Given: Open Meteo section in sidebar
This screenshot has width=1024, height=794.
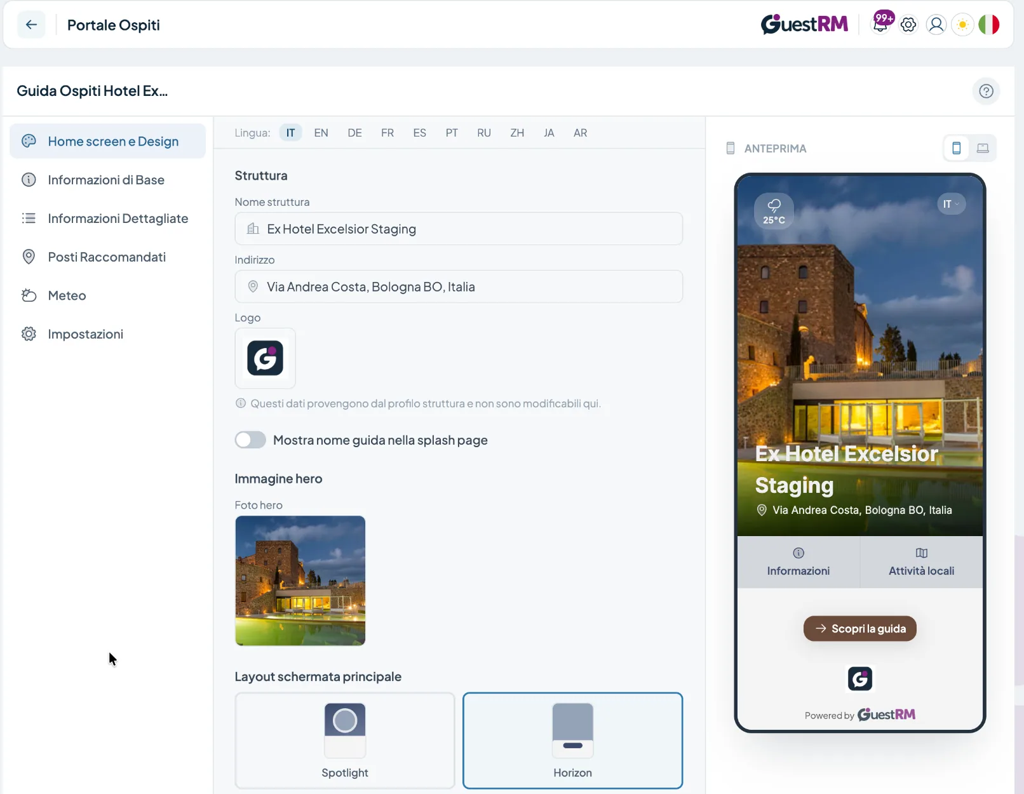Looking at the screenshot, I should 108,295.
